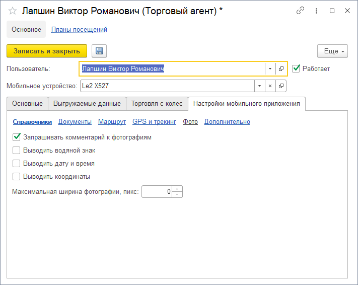The height and width of the screenshot is (285, 358).
Task: Clear the Мобильное устройство field
Action: [x=270, y=86]
